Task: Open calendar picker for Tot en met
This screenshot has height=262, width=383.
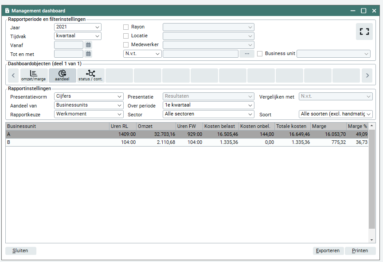Action: click(x=89, y=54)
